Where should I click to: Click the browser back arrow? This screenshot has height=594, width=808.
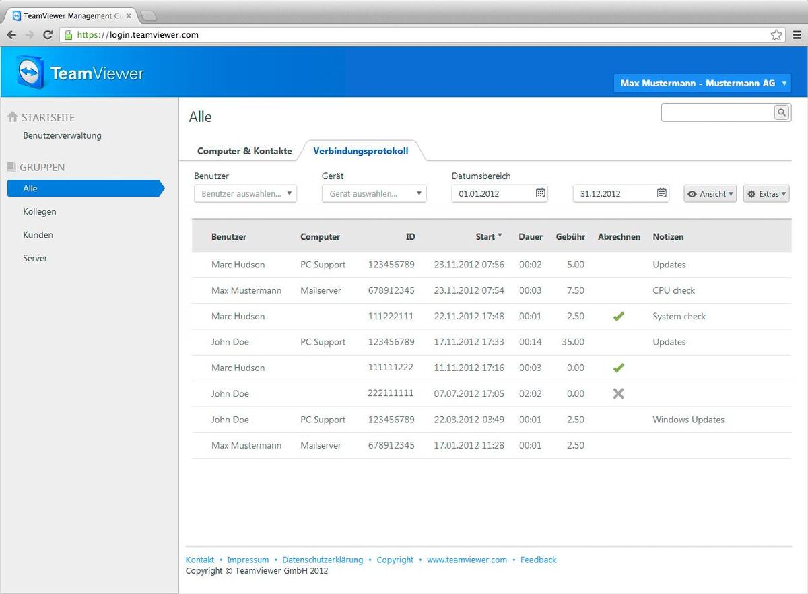[x=12, y=34]
